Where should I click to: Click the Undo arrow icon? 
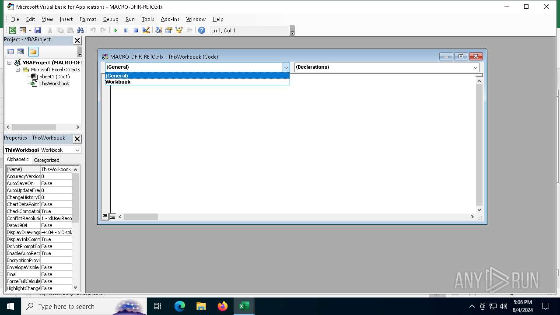(93, 30)
